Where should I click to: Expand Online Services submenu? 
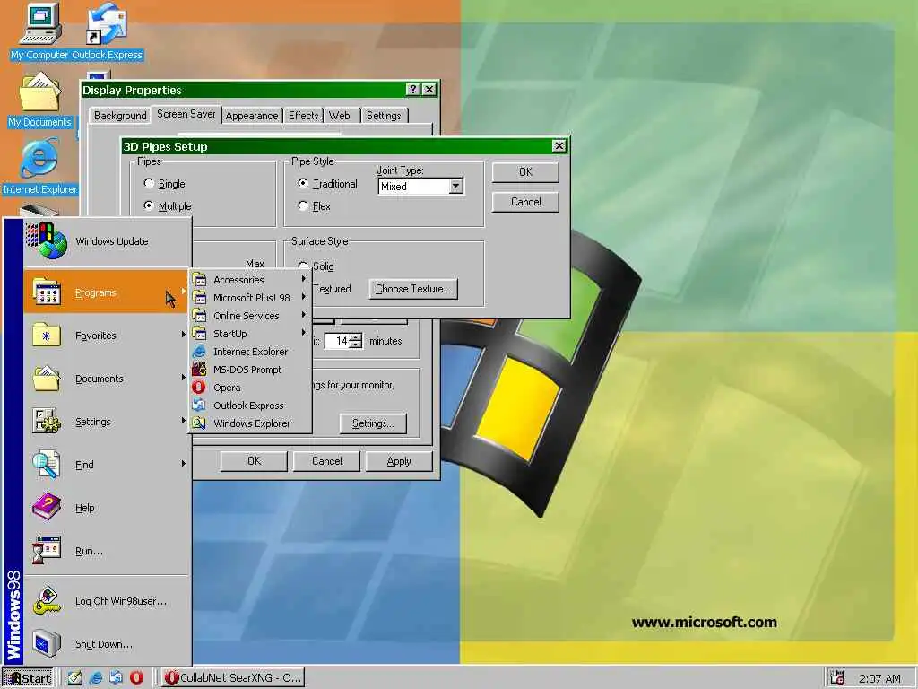click(x=249, y=315)
